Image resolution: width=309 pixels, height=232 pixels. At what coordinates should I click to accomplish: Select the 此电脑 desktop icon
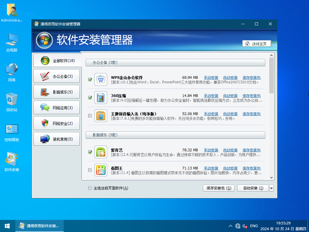point(12,42)
